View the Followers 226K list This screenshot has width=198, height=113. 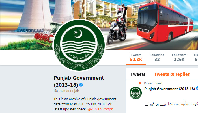tap(179, 57)
